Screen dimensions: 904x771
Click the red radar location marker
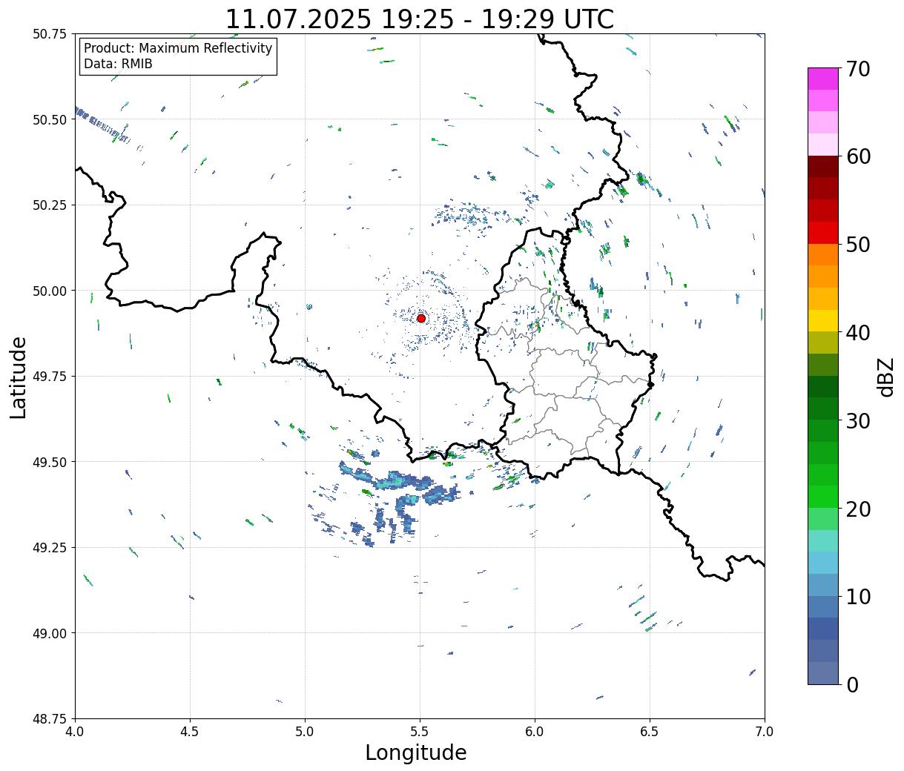point(421,318)
